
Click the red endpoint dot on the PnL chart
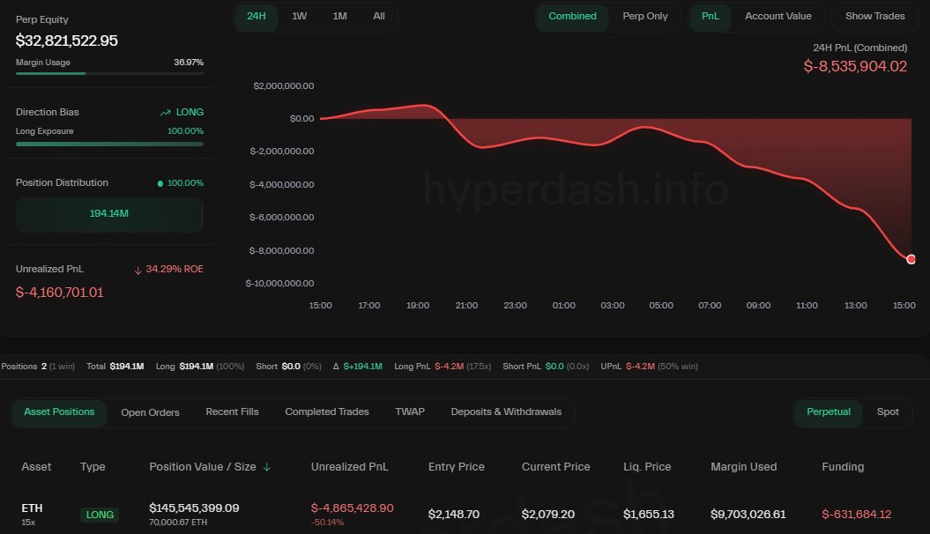(x=911, y=259)
